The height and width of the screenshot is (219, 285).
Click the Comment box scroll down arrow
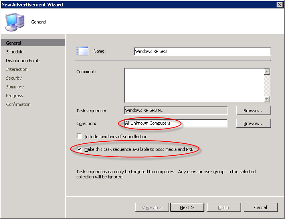[x=267, y=99]
